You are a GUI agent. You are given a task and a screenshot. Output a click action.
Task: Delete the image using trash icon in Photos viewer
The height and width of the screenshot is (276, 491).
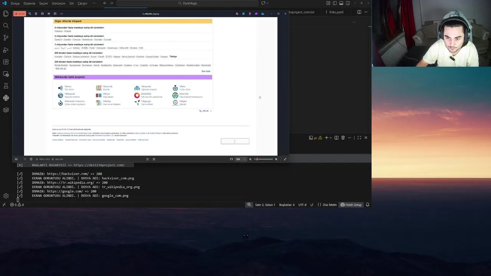click(x=36, y=14)
